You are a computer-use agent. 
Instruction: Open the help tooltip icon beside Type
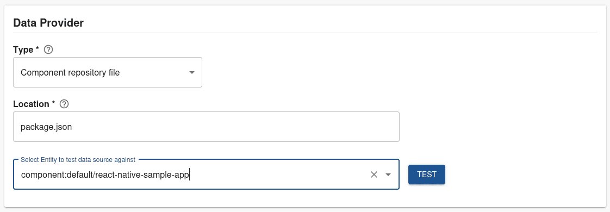point(48,50)
